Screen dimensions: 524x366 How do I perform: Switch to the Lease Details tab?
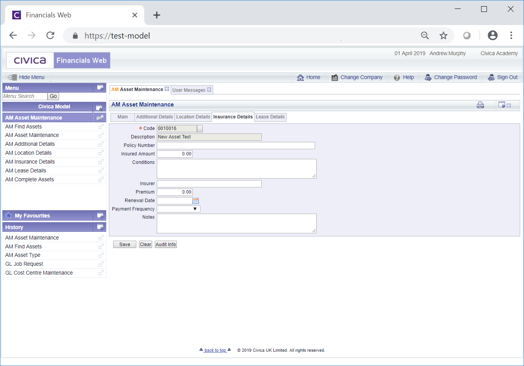[270, 117]
